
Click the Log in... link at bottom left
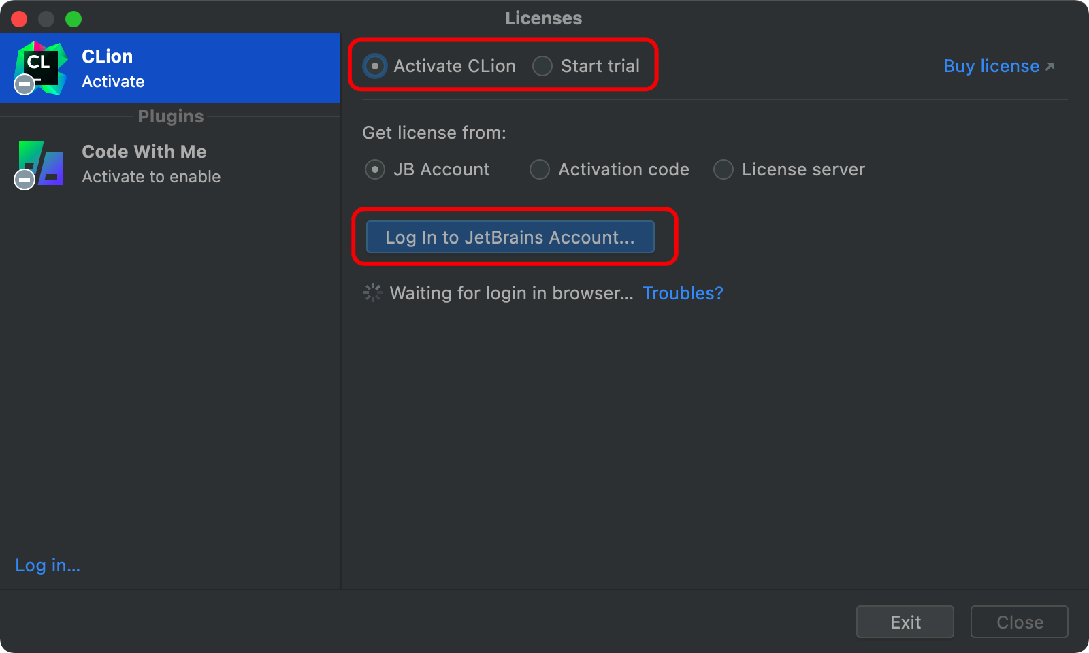(48, 565)
